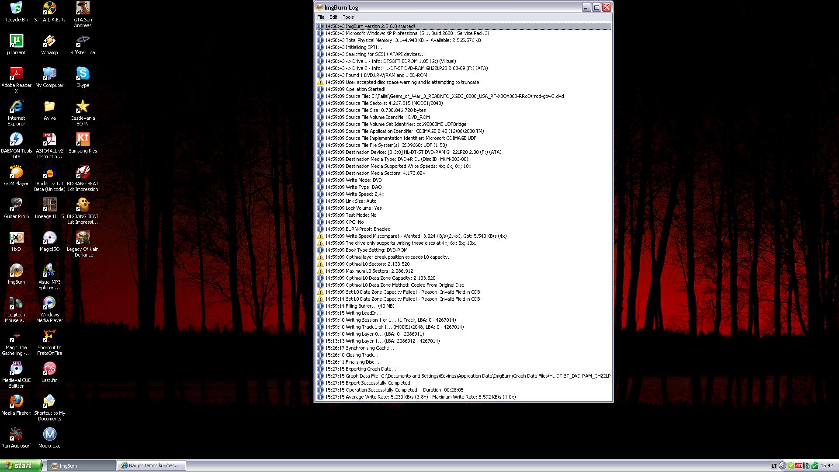839x472 pixels.
Task: Open Shortcut to My Documents icon
Action: 49,408
